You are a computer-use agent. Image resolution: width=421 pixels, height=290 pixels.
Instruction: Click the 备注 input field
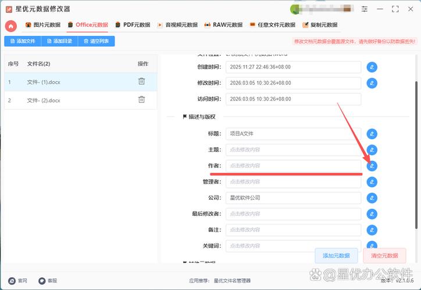pos(293,230)
